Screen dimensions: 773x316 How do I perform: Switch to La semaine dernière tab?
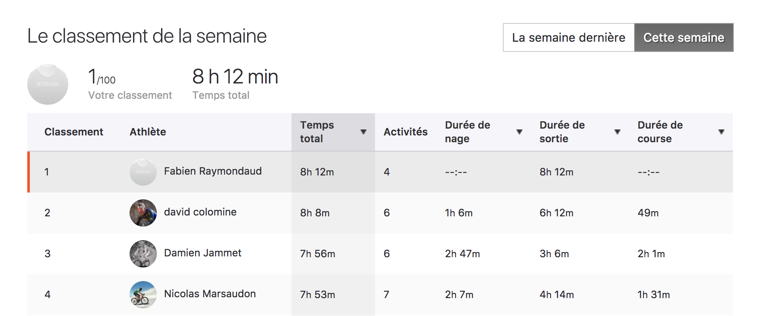(x=569, y=37)
